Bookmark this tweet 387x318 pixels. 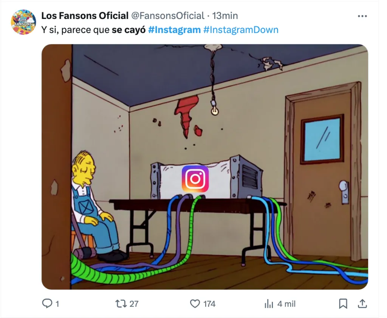[343, 303]
